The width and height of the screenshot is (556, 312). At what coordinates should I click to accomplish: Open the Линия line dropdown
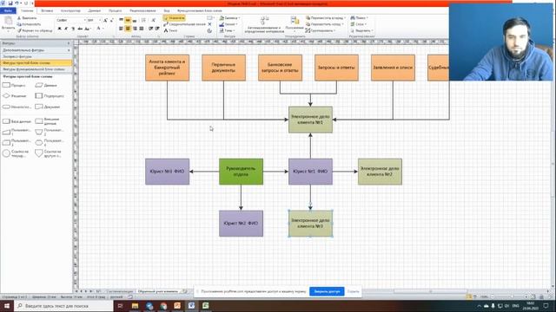(x=228, y=24)
